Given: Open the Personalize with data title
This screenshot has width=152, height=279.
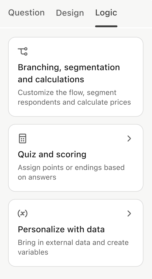Looking at the screenshot, I should click(x=61, y=229).
